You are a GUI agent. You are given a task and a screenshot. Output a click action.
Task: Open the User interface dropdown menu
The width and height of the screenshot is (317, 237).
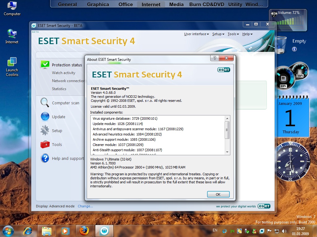196,34
